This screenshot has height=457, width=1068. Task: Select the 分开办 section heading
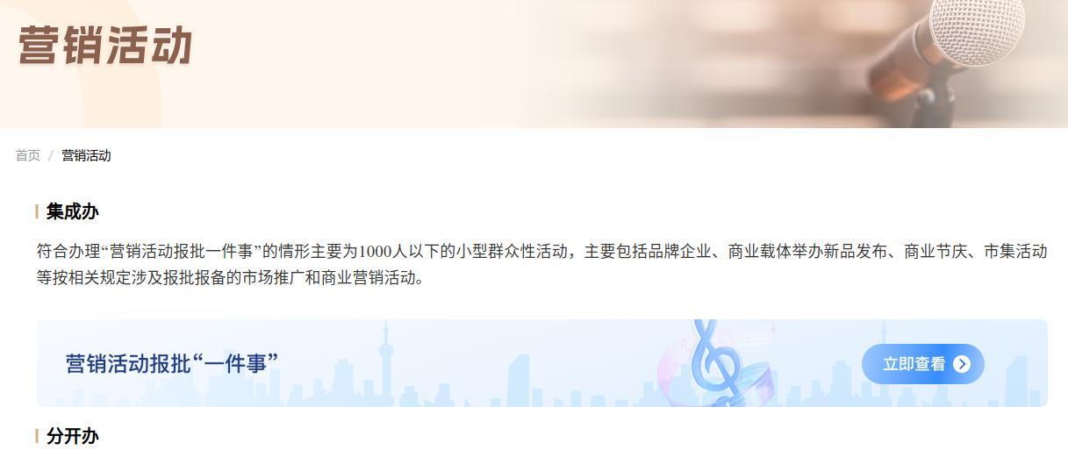[72, 436]
